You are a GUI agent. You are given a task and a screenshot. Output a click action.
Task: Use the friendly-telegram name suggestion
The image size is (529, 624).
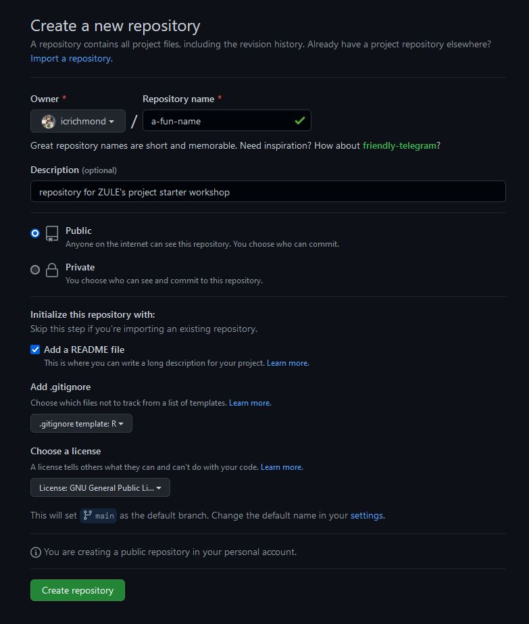399,145
